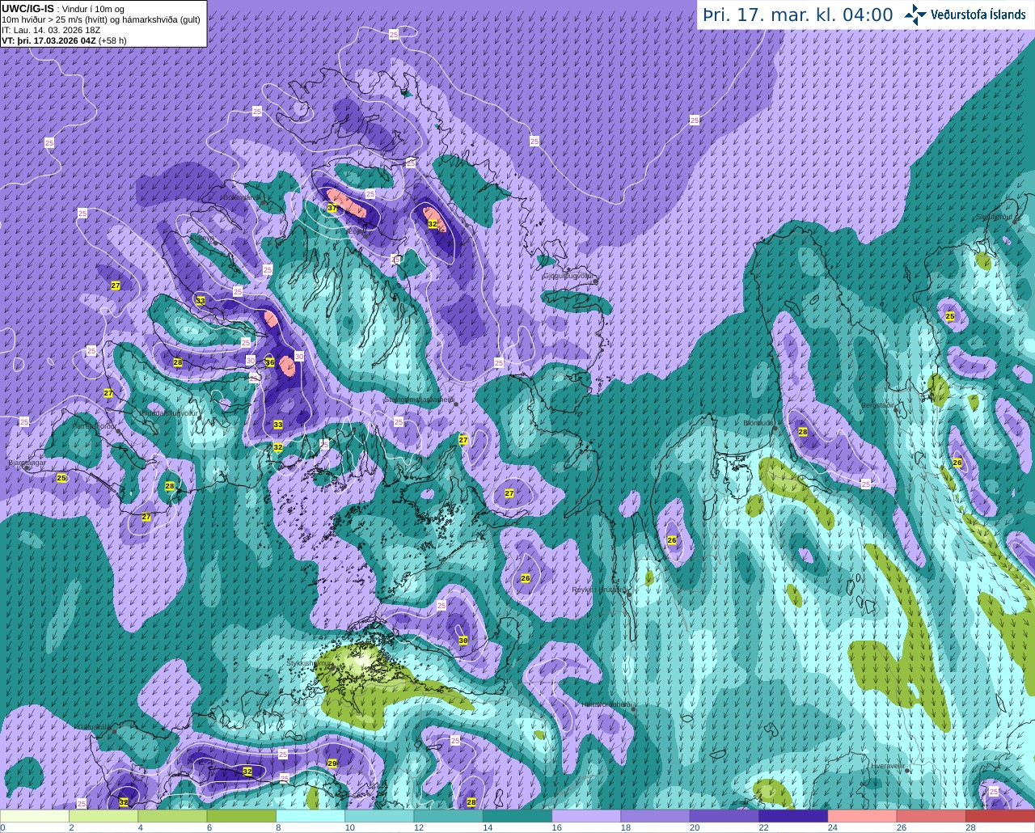Click the Veðurstofa Íslands logo icon

[915, 15]
